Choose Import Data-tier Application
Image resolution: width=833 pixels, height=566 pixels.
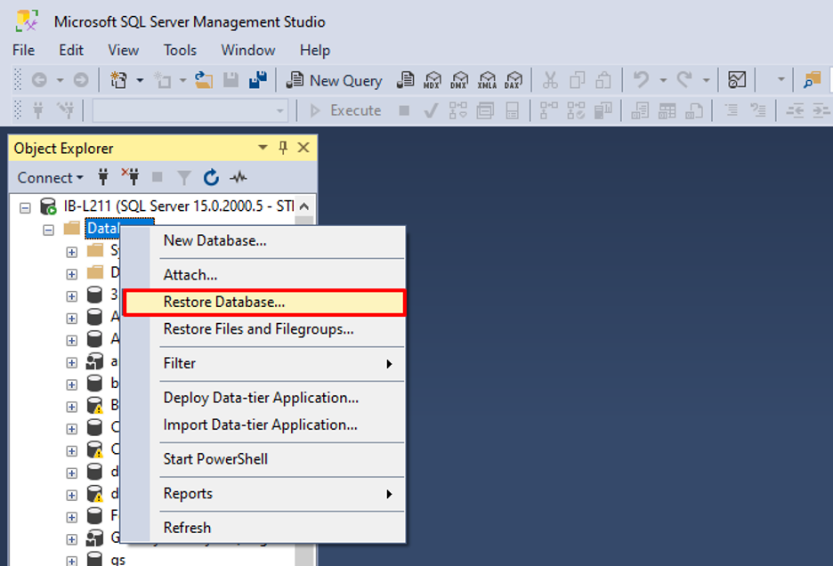pos(263,425)
